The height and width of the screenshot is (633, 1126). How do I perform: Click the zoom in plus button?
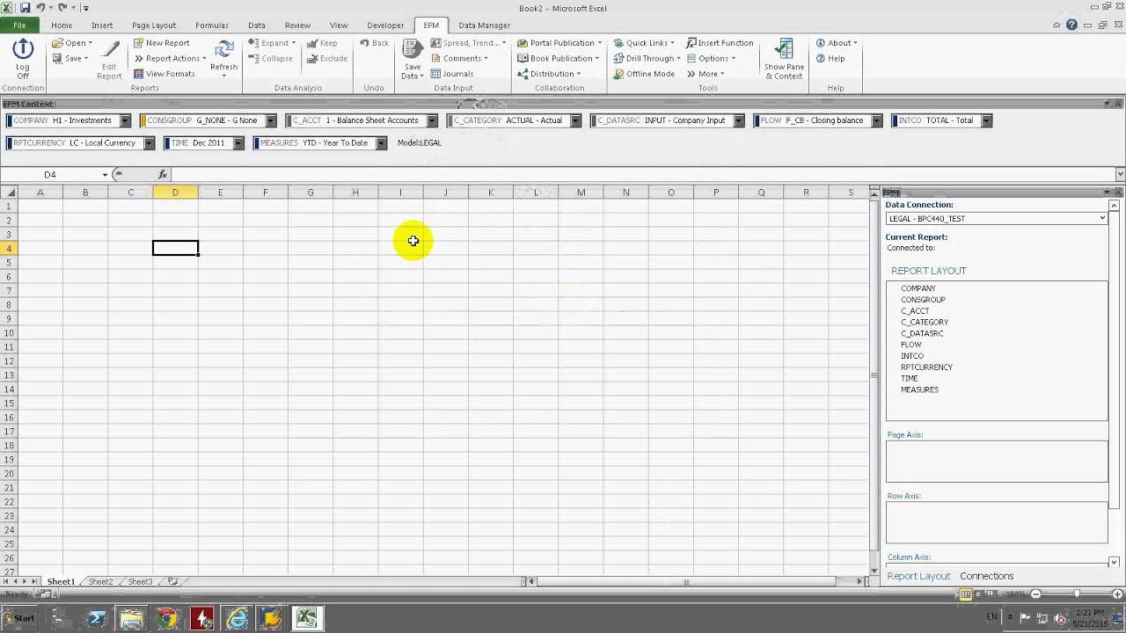1117,594
